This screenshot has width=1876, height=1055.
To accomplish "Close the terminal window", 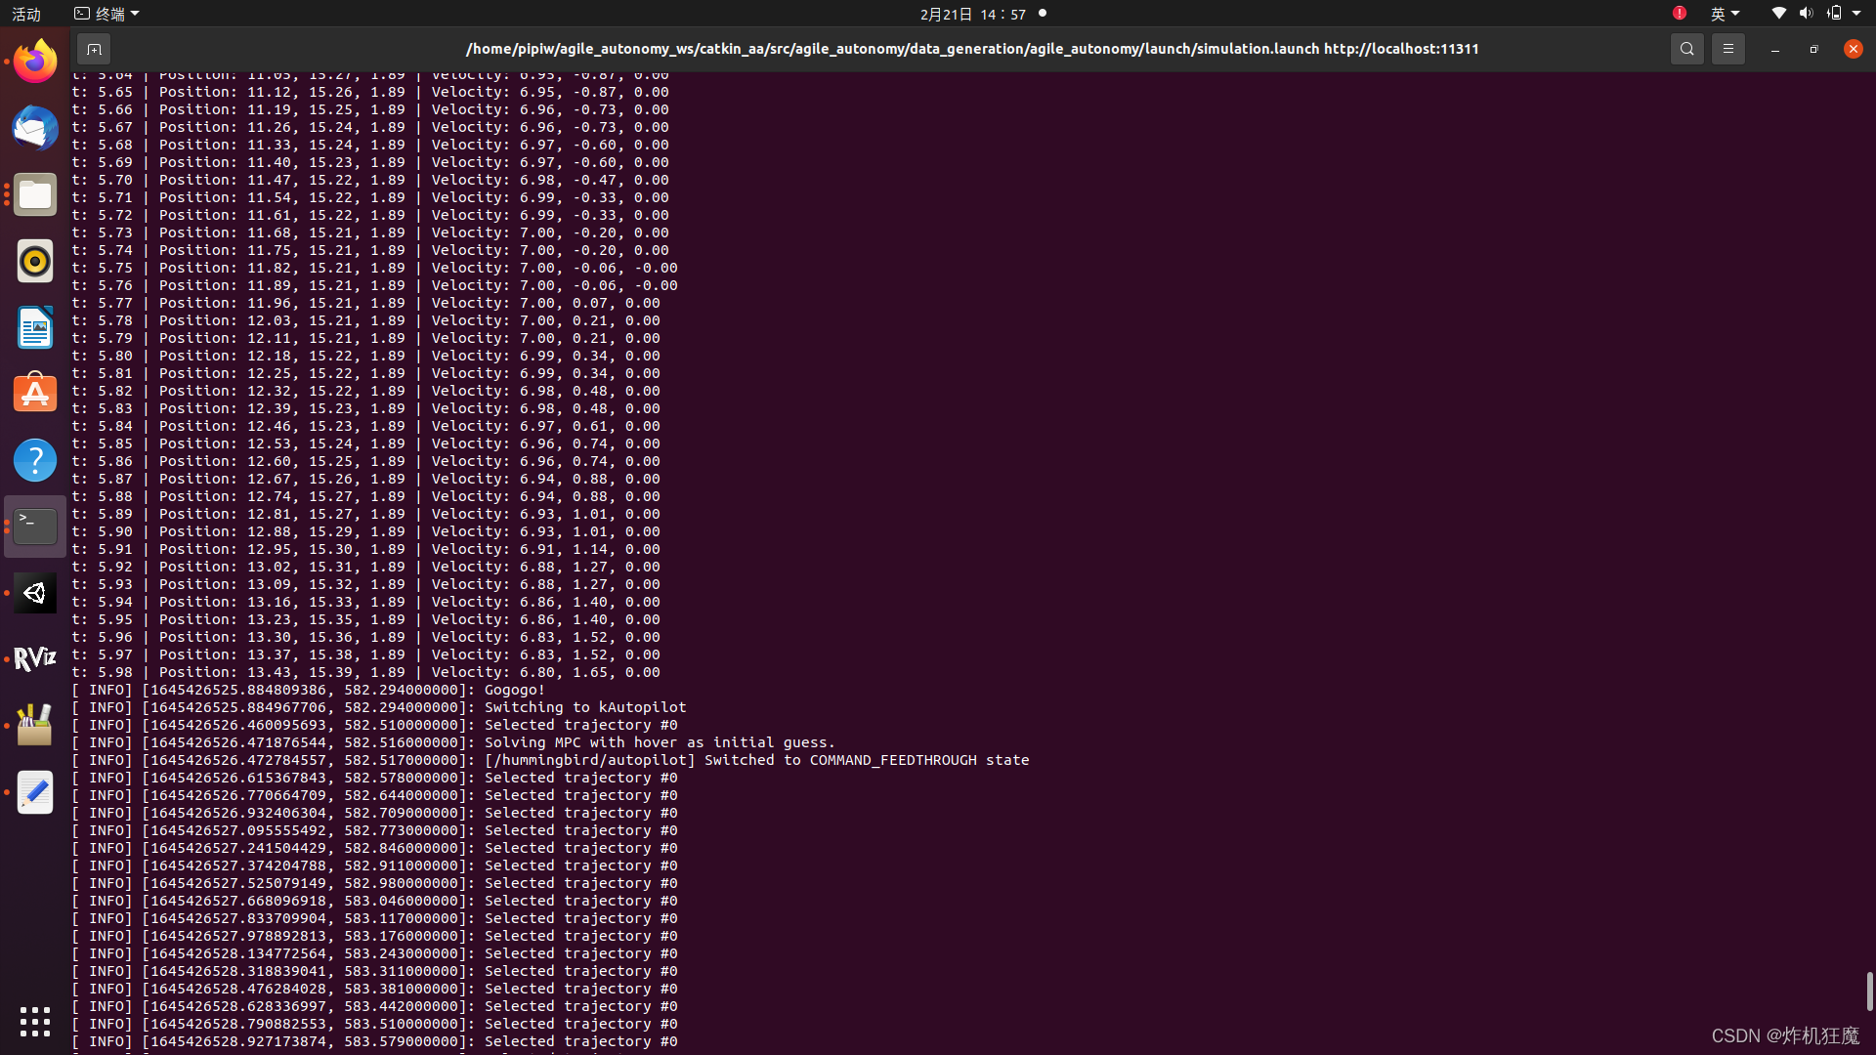I will (1853, 49).
